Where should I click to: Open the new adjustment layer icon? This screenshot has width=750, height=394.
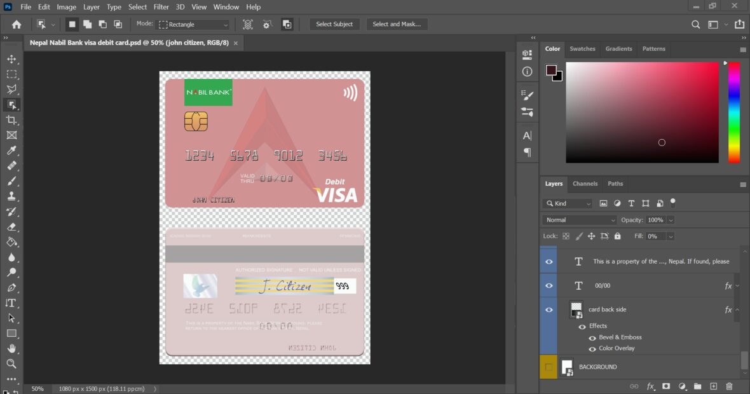point(682,386)
